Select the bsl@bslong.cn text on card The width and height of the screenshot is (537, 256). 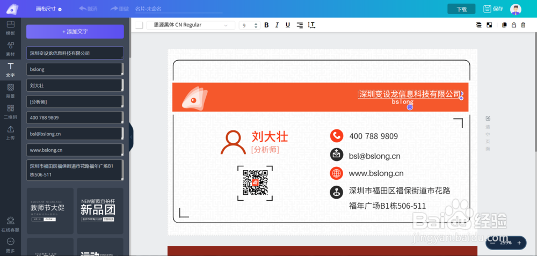[x=375, y=156]
